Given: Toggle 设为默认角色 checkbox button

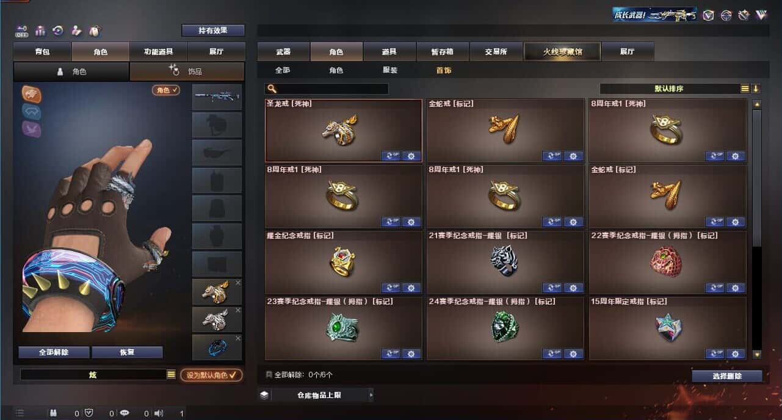Looking at the screenshot, I should pos(211,375).
